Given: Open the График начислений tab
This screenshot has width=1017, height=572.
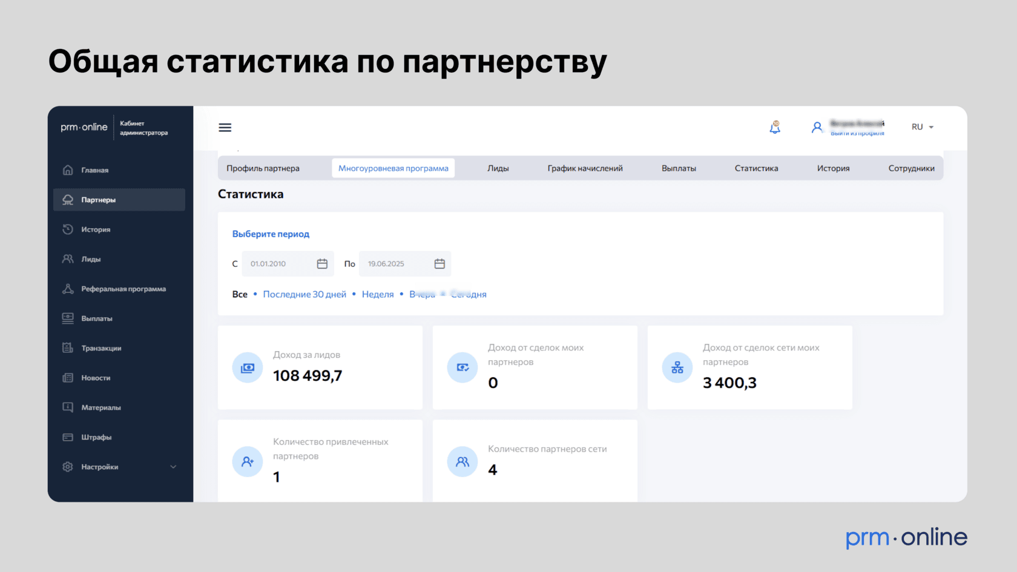Looking at the screenshot, I should coord(585,168).
